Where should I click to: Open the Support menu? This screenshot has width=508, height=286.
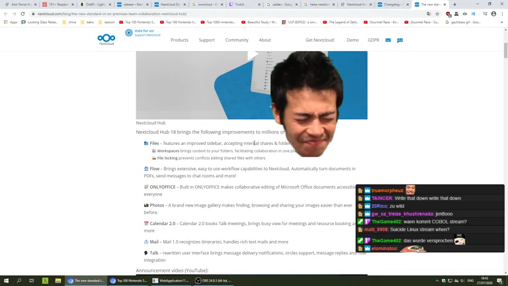click(206, 40)
